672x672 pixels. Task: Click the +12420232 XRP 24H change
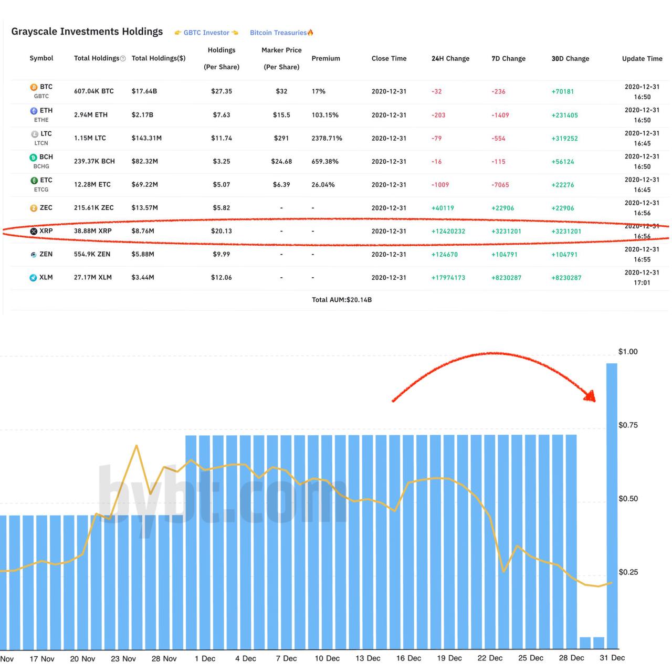pyautogui.click(x=448, y=231)
